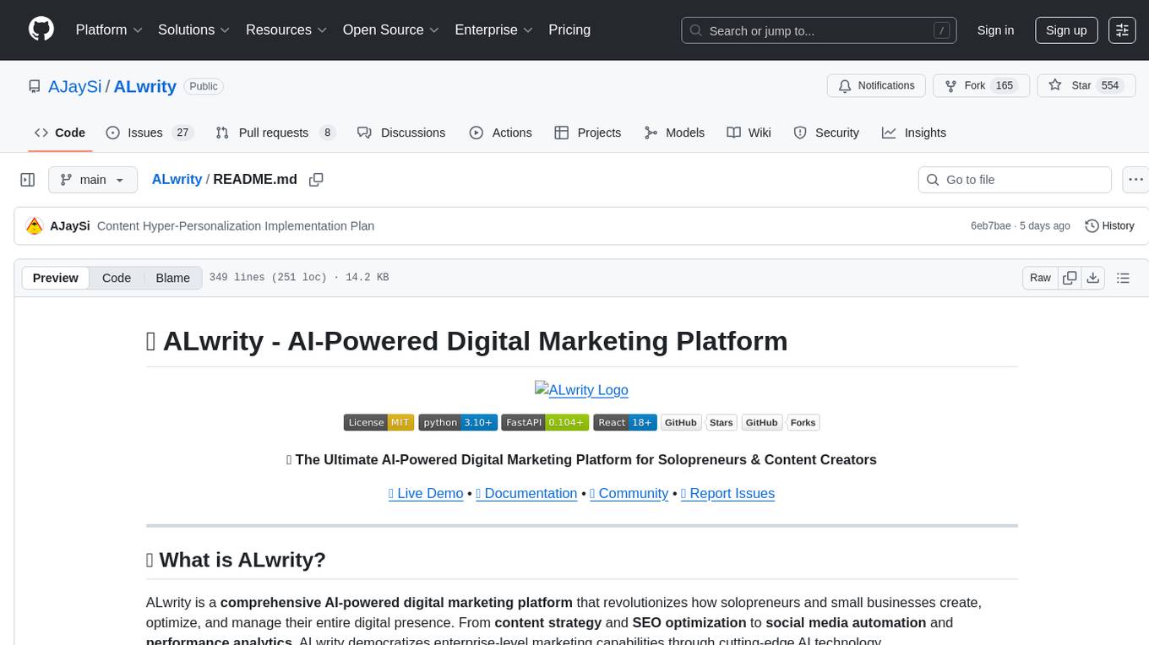
Task: Open the Discussions tab
Action: tap(401, 133)
